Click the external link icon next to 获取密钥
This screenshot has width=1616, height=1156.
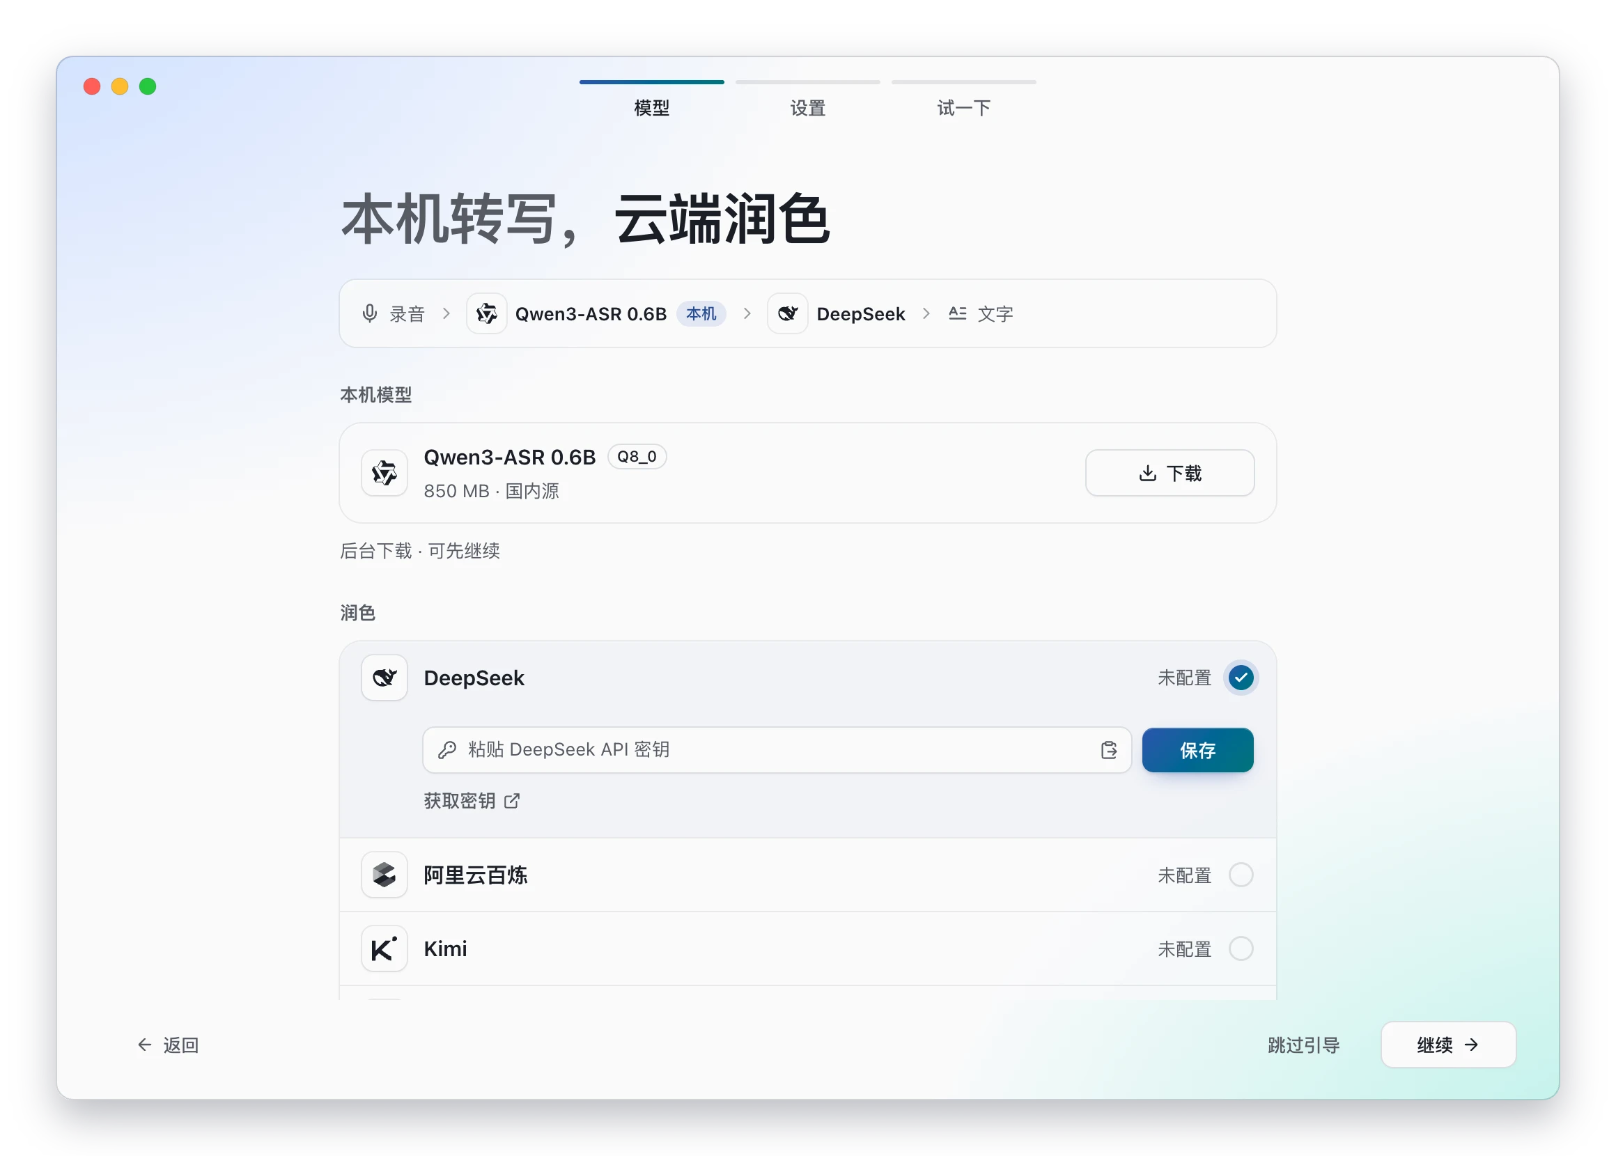(512, 801)
